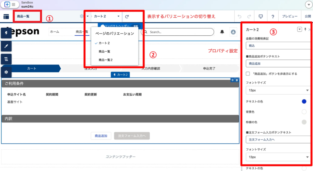
Task: Click the notification bell icon
Action: (222, 32)
